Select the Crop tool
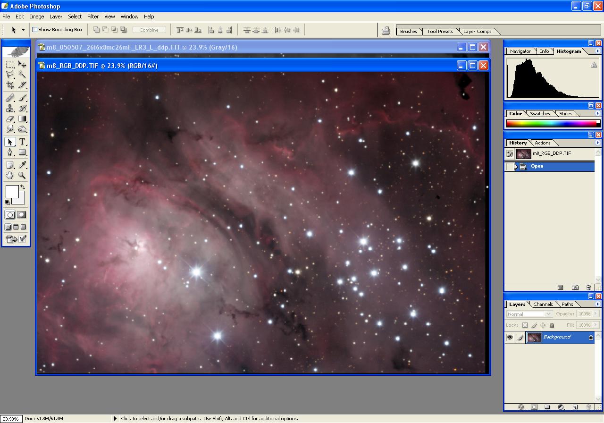 click(10, 85)
